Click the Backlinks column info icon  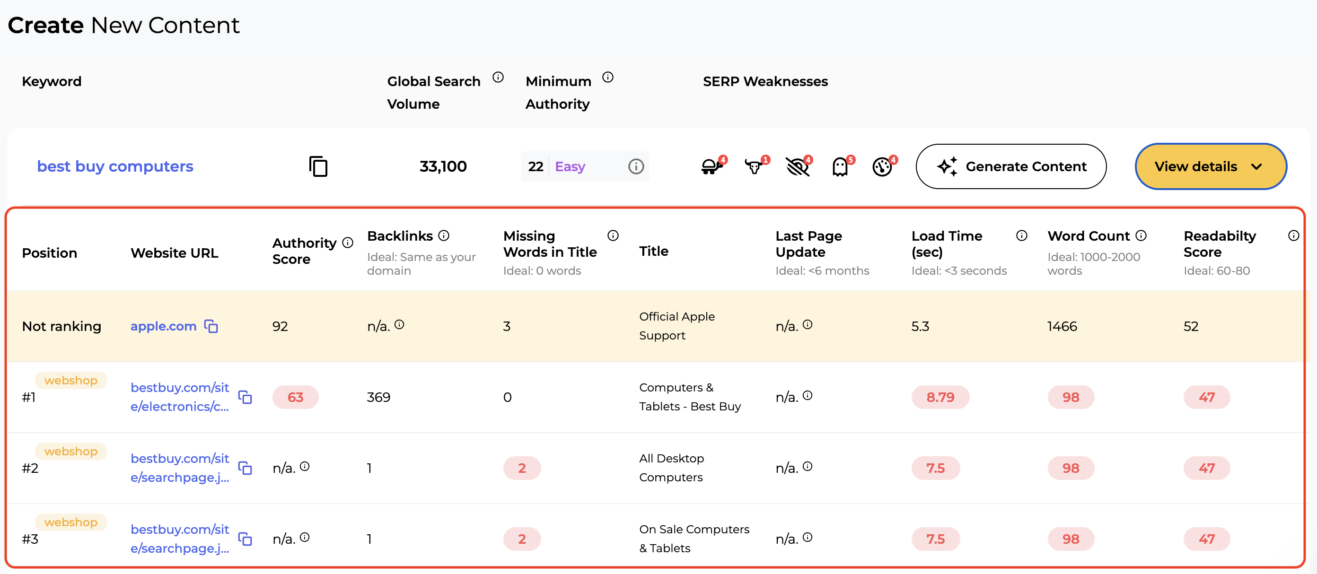click(x=443, y=235)
